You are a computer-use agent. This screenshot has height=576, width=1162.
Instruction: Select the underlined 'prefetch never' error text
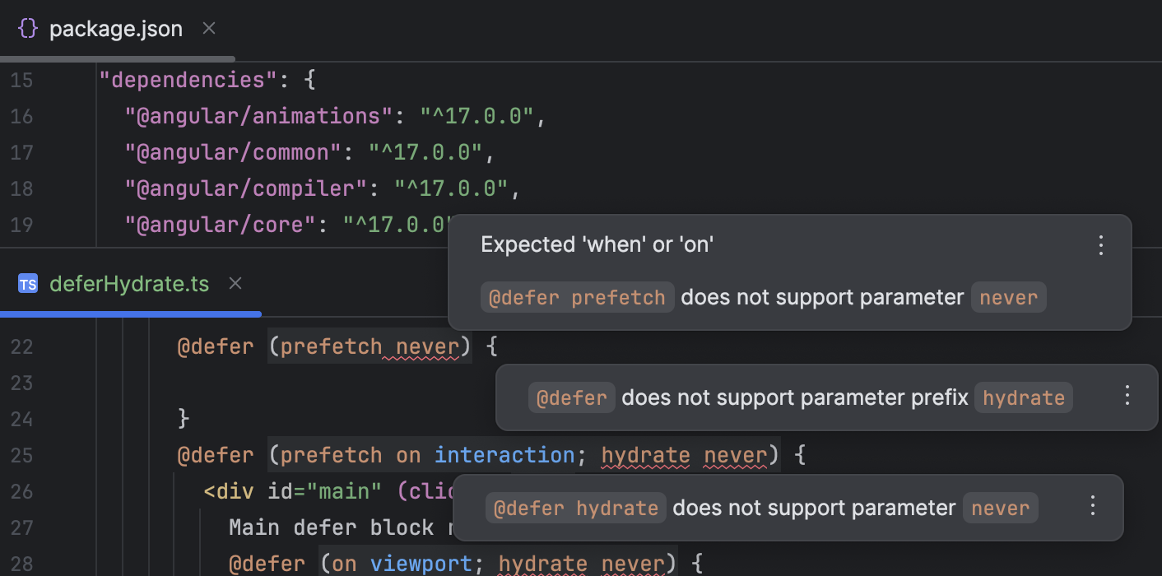pos(370,346)
